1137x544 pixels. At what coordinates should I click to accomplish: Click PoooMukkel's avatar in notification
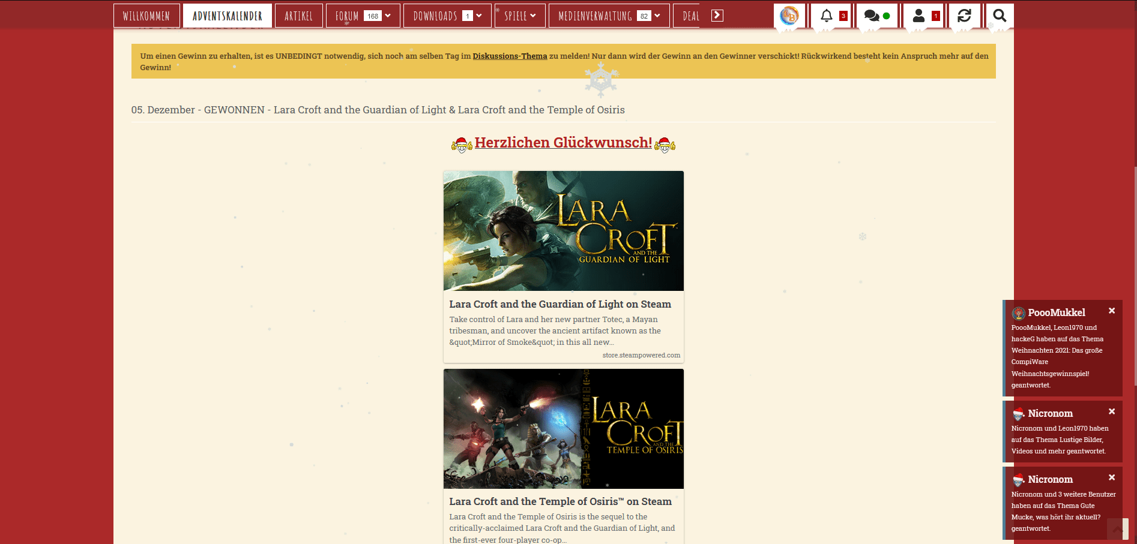click(x=1018, y=313)
